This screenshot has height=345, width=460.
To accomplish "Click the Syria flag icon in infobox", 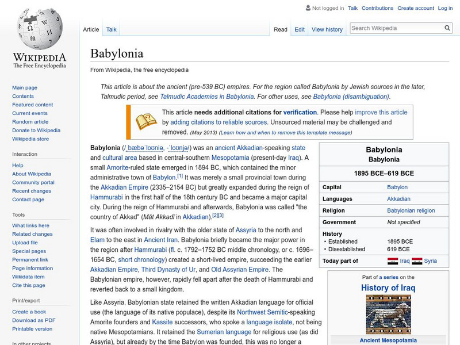I will (417, 261).
